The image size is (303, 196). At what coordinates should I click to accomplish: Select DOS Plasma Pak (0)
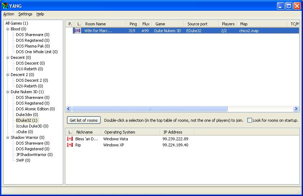coord(33,46)
